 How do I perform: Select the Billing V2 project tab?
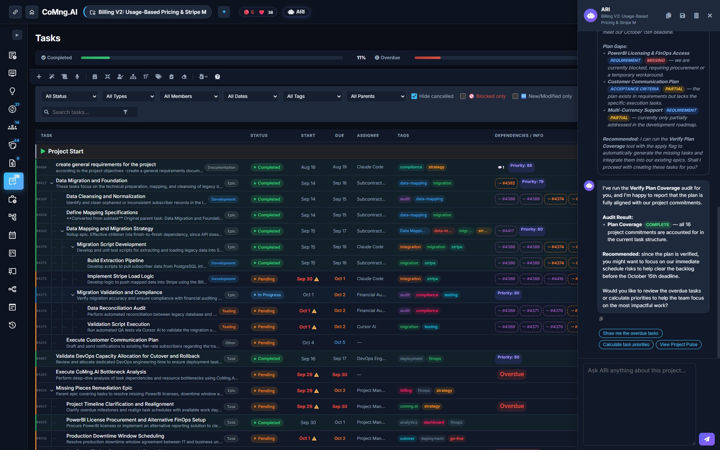(148, 12)
